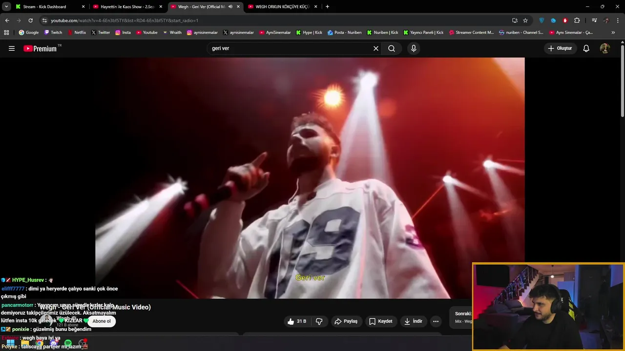Mute audio on the Wegh tab
Viewport: 625px width, 351px height.
(x=230, y=7)
